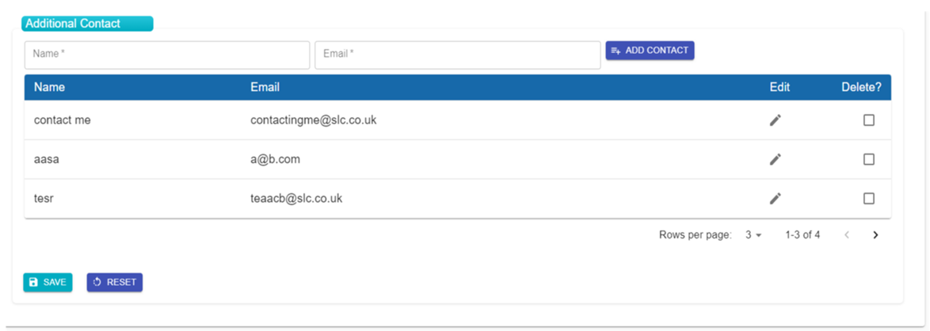Image resolution: width=930 pixels, height=331 pixels.
Task: Save the additional contacts
Action: [x=48, y=283]
